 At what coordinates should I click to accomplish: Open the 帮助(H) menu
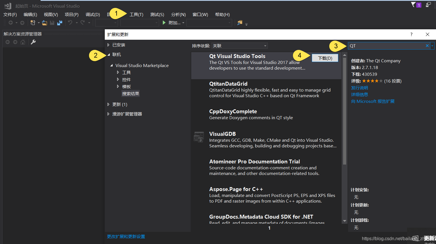pyautogui.click(x=223, y=15)
